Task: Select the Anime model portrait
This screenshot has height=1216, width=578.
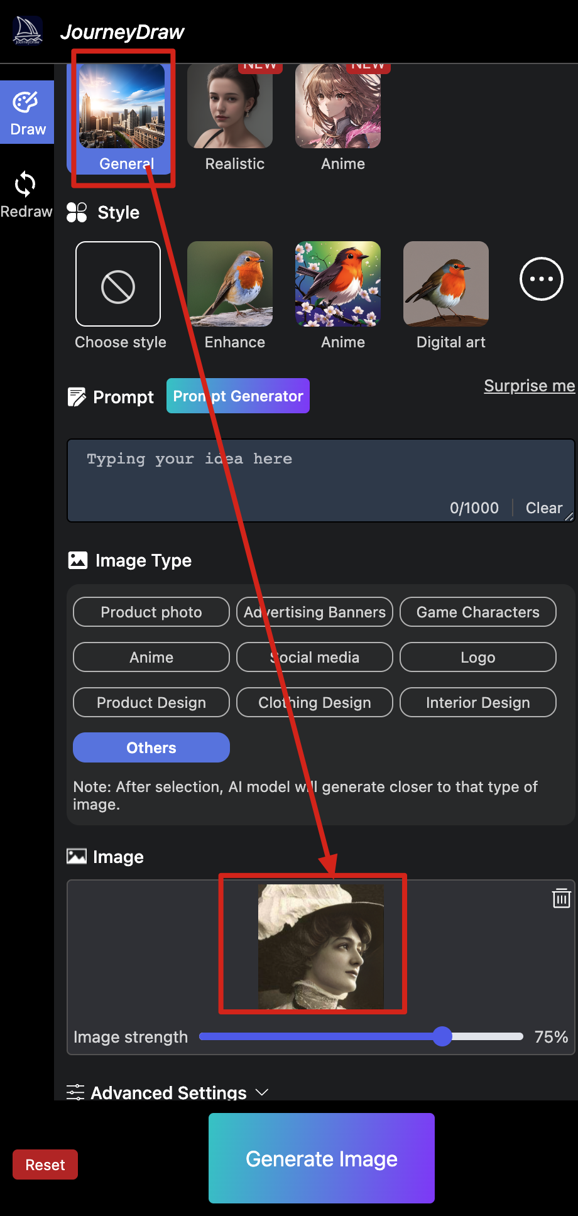Action: [x=338, y=107]
